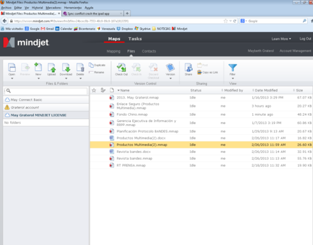The height and width of the screenshot is (245, 313).
Task: Click the Mindjet logo
Action: [26, 42]
